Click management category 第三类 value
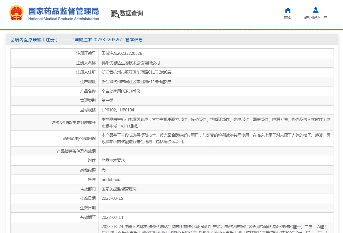Screen dimensions: 343x233 coord(107,101)
